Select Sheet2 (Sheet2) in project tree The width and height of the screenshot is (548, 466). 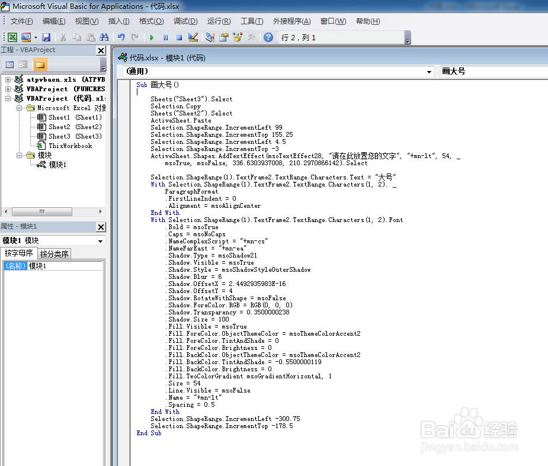[x=69, y=127]
